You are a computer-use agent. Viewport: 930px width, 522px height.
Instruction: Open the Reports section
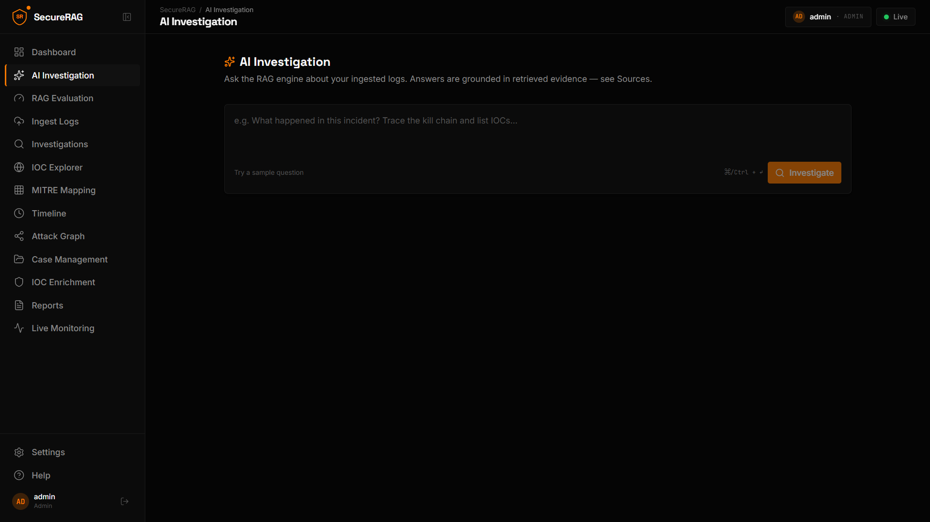[x=73, y=305]
